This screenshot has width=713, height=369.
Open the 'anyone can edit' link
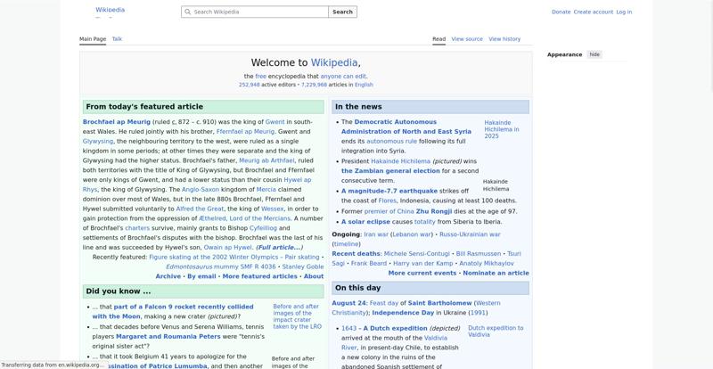343,77
